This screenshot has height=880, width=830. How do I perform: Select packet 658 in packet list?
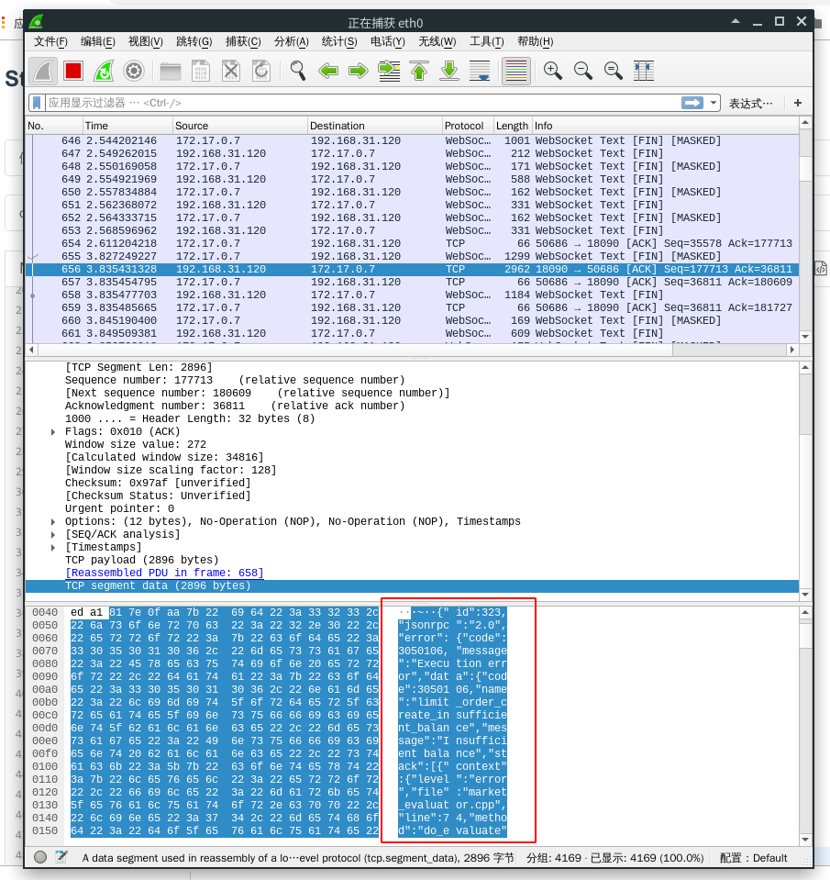click(x=412, y=295)
